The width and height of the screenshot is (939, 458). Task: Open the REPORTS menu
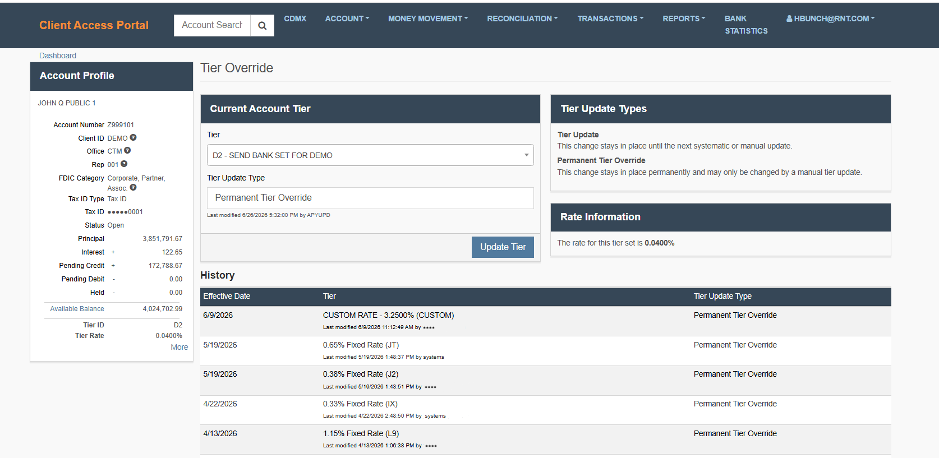(x=684, y=18)
